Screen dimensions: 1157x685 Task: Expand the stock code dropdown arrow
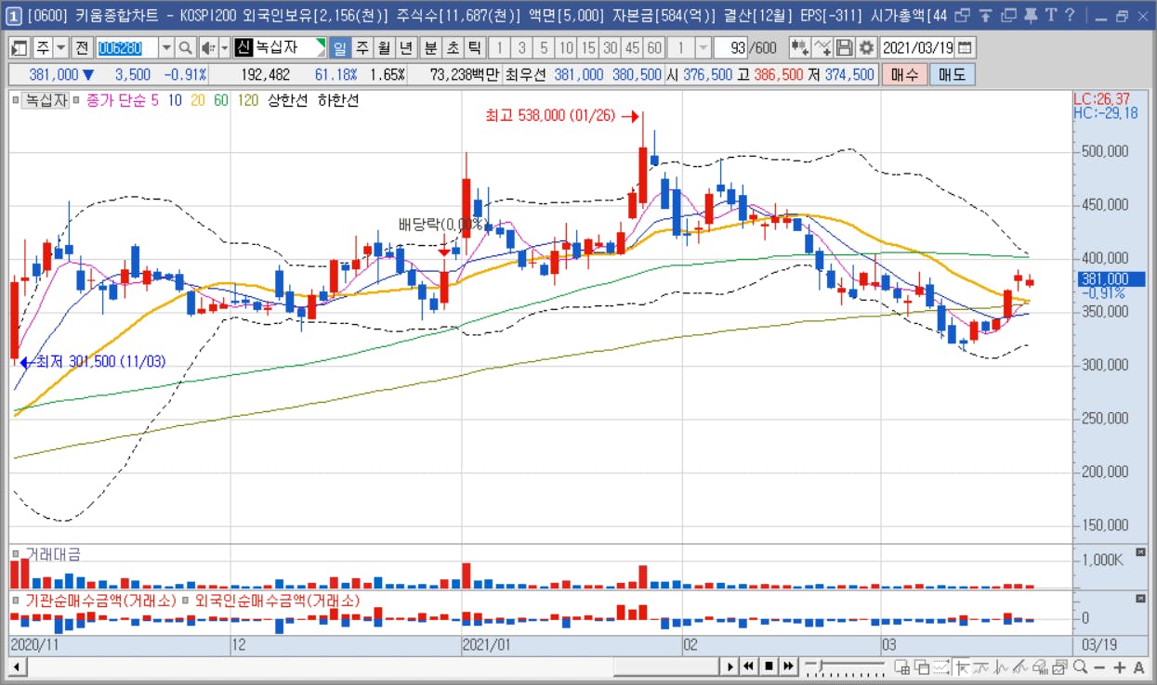click(166, 48)
